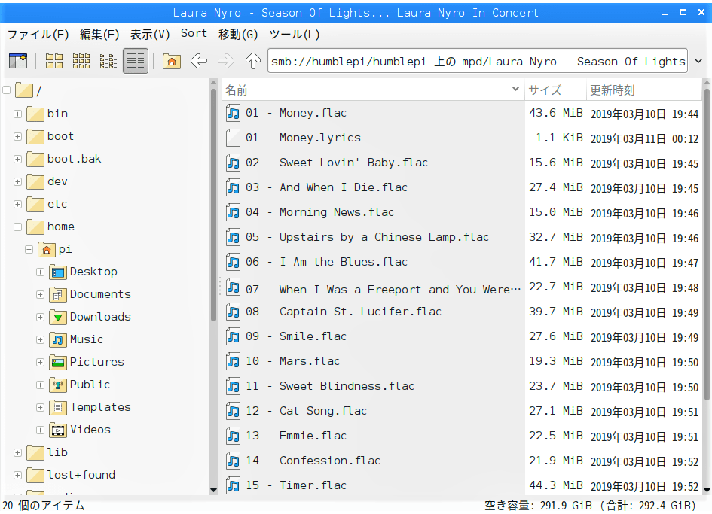
Task: Go up to parent folder
Action: coord(253,61)
